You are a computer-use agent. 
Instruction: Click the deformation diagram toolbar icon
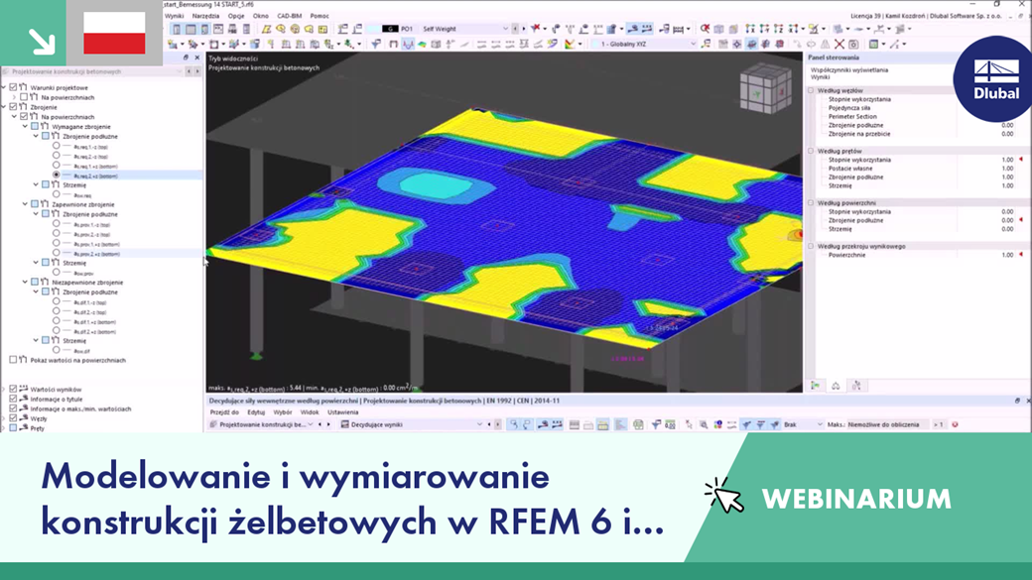pyautogui.click(x=408, y=44)
